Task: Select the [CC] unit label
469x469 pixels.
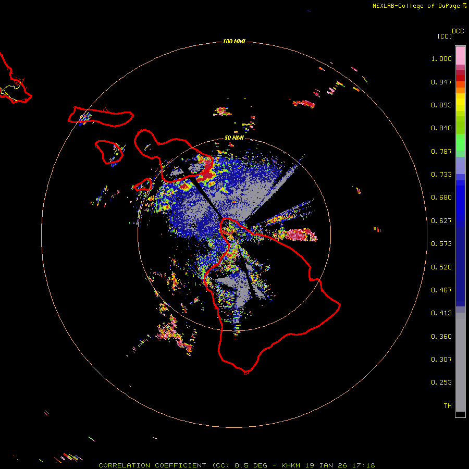Action: click(445, 36)
